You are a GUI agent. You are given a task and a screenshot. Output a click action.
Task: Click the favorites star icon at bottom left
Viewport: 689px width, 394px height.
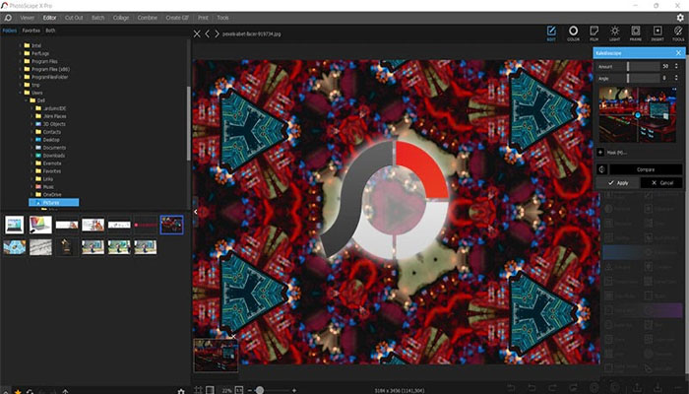click(18, 391)
